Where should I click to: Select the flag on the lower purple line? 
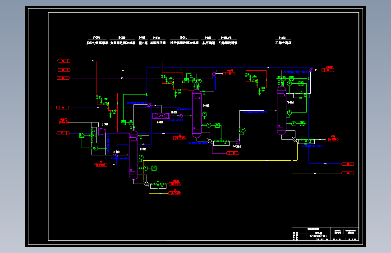(63, 78)
